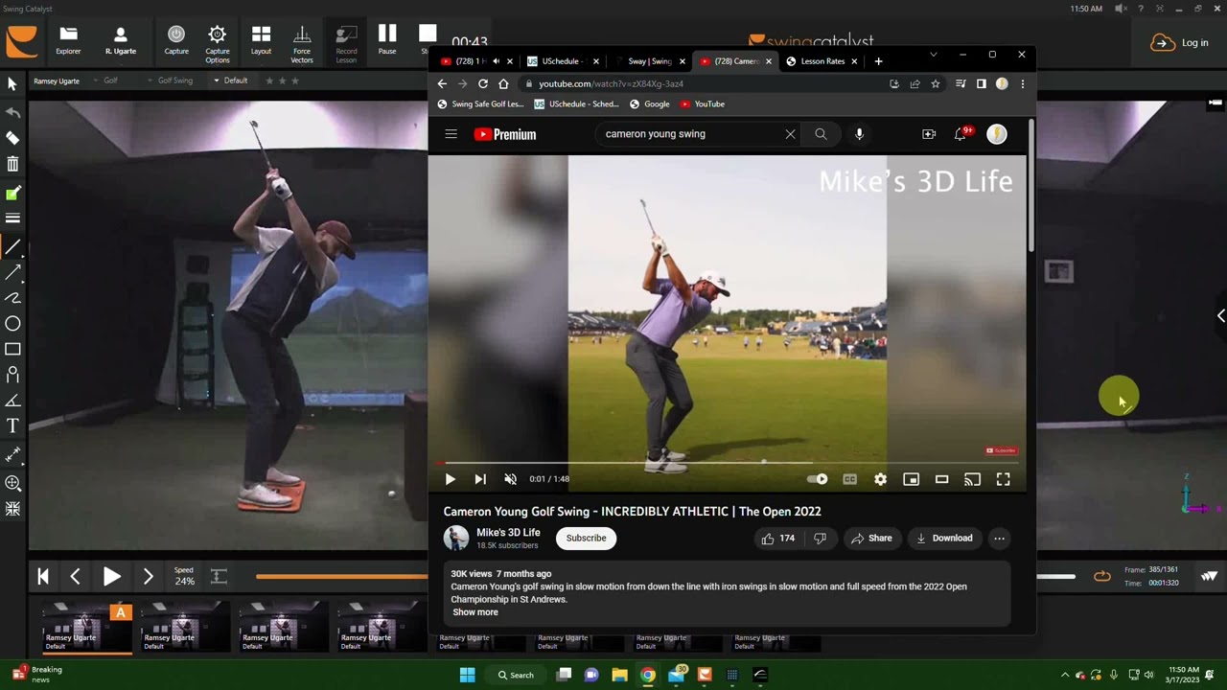
Task: Open the Swing Safe Golf Les... bookmark
Action: coord(480,103)
